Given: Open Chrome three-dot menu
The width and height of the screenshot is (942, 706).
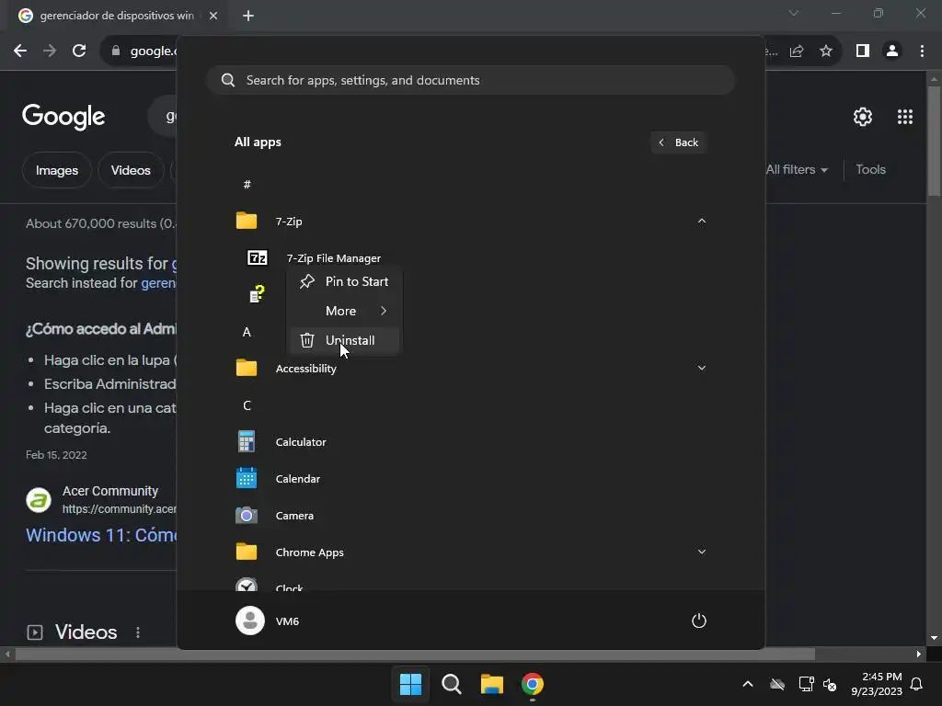Looking at the screenshot, I should 922,51.
